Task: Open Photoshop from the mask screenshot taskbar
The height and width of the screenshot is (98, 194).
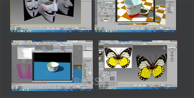Action: tap(26, 31)
